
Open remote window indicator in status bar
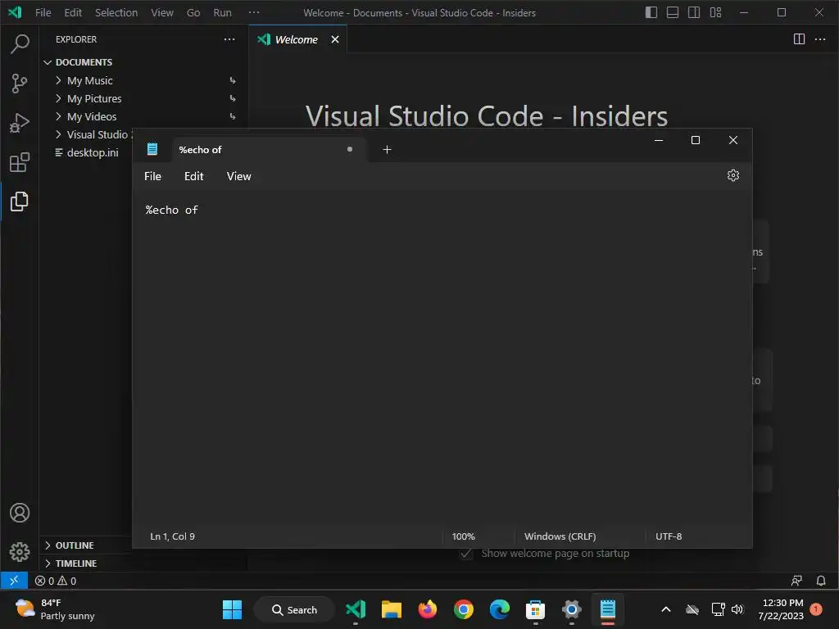tap(14, 581)
